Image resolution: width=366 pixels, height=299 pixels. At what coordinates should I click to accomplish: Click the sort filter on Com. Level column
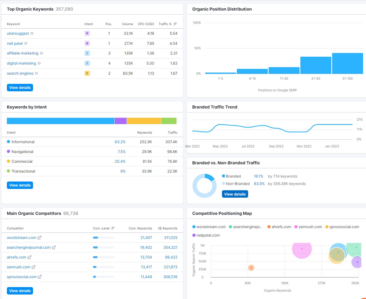pyautogui.click(x=113, y=228)
